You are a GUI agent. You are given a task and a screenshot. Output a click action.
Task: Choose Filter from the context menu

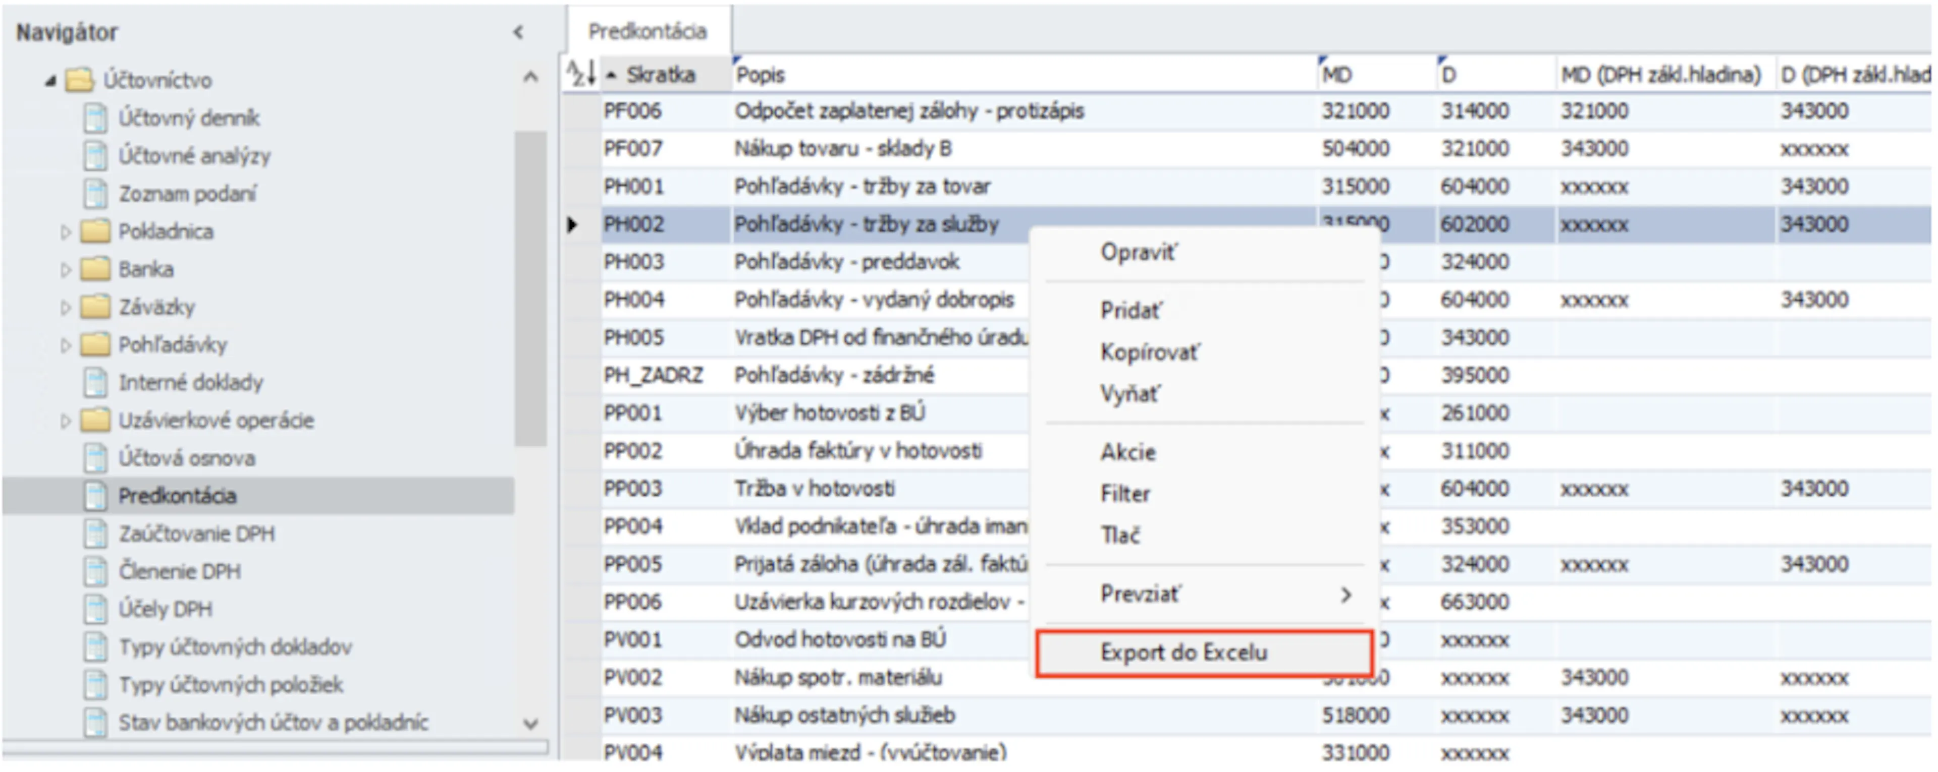tap(1204, 494)
